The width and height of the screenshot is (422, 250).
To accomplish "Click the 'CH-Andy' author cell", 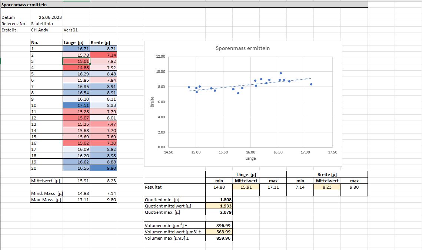I will (x=40, y=30).
